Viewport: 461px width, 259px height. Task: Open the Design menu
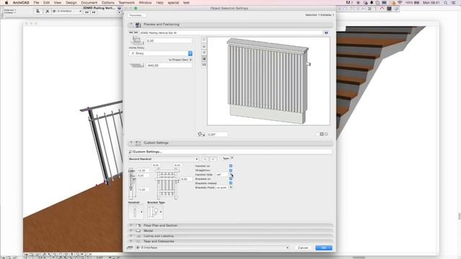click(71, 3)
